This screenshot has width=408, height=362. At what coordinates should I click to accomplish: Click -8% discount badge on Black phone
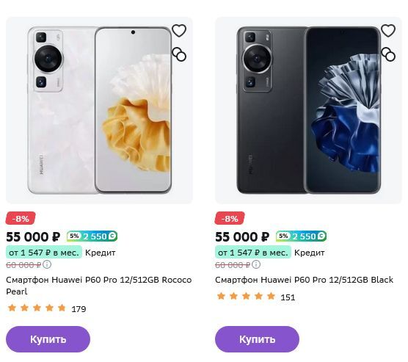(230, 218)
